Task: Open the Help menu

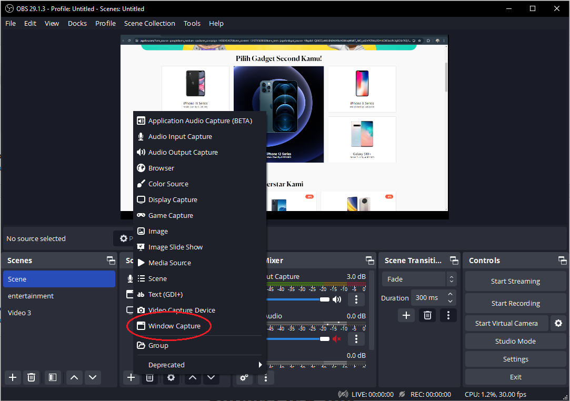Action: point(216,23)
